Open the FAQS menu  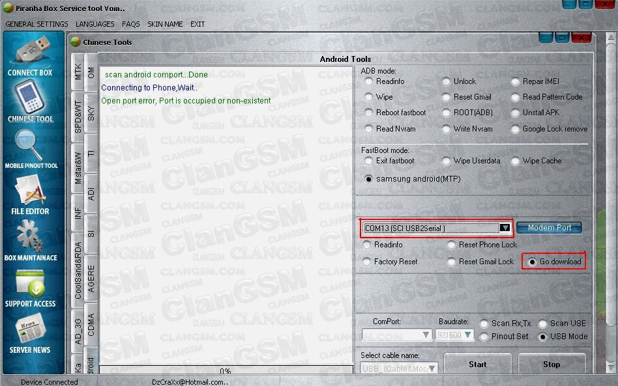coord(131,24)
